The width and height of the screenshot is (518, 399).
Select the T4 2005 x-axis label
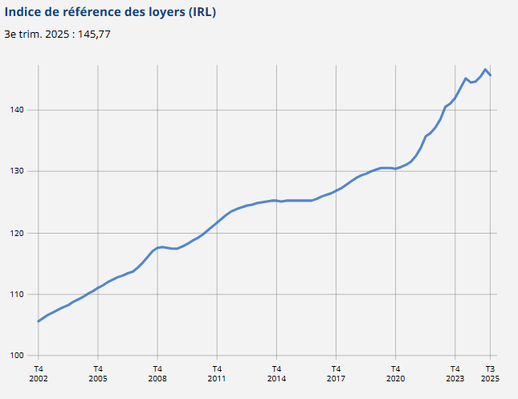[97, 373]
